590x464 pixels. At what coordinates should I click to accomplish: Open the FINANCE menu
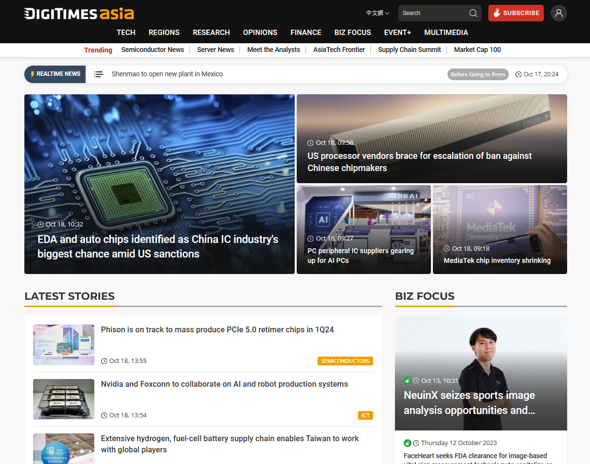pyautogui.click(x=306, y=33)
